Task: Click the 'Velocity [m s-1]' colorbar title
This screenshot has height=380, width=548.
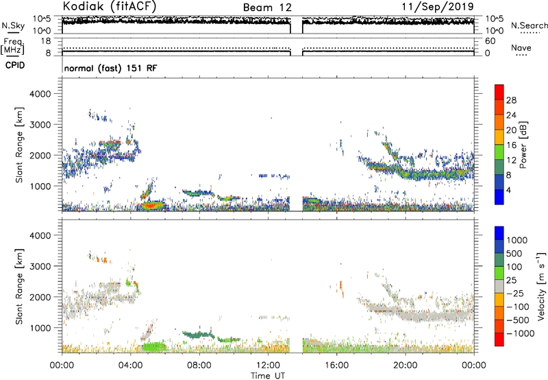Action: tap(541, 286)
